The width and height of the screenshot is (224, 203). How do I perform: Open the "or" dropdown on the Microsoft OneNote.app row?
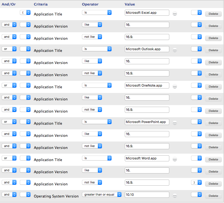[x=9, y=85]
